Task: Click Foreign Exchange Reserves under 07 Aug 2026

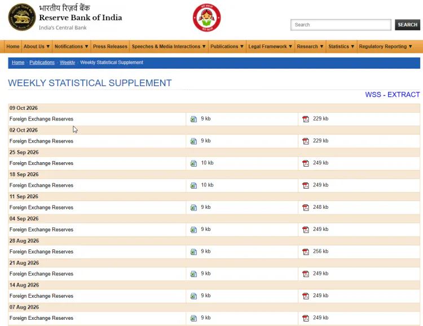Action: pos(41,318)
